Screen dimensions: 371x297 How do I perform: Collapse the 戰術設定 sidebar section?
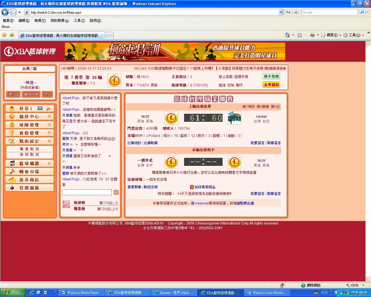(x=49, y=141)
